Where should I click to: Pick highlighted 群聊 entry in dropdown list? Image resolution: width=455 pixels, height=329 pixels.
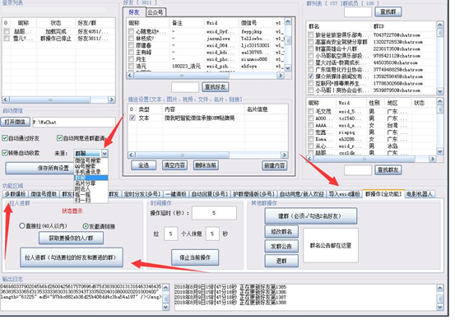coord(91,178)
